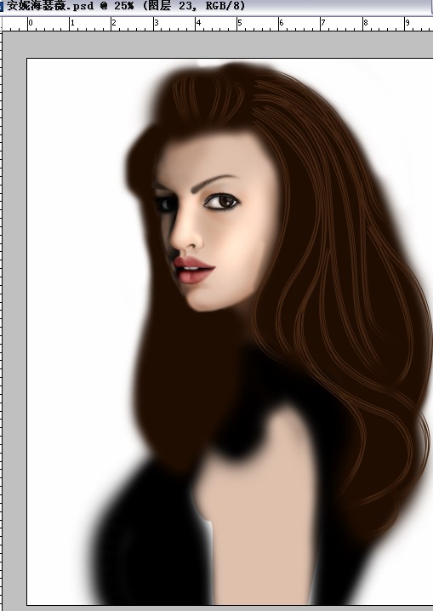This screenshot has height=611, width=433.
Task: Click the document title bar text
Action: click(x=126, y=6)
